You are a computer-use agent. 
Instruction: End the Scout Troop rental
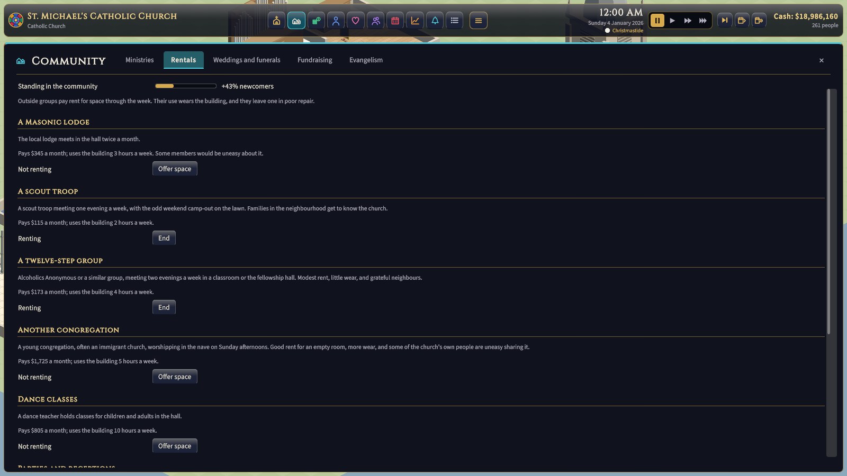coord(164,238)
